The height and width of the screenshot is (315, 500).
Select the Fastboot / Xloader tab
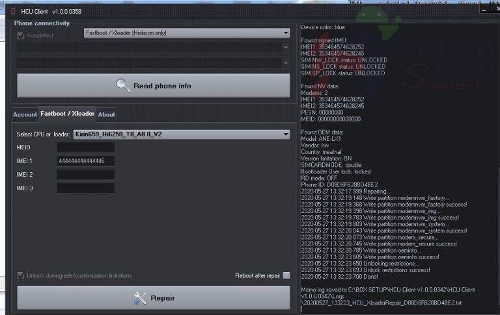[x=67, y=114]
